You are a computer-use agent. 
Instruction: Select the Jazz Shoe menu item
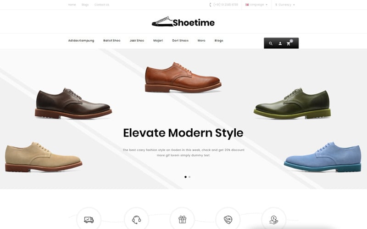137,40
